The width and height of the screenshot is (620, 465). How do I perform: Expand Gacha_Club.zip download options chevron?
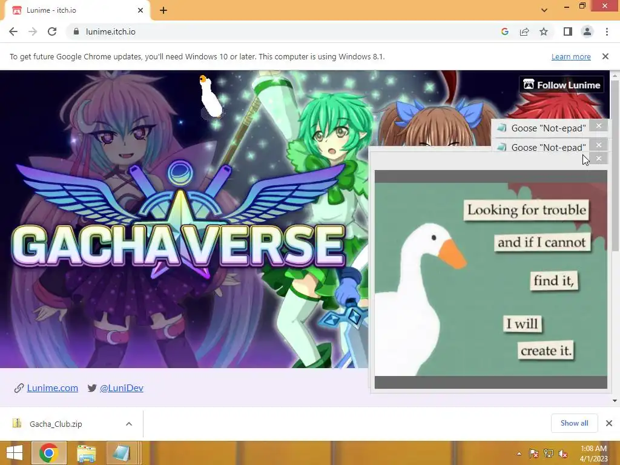[x=129, y=424]
